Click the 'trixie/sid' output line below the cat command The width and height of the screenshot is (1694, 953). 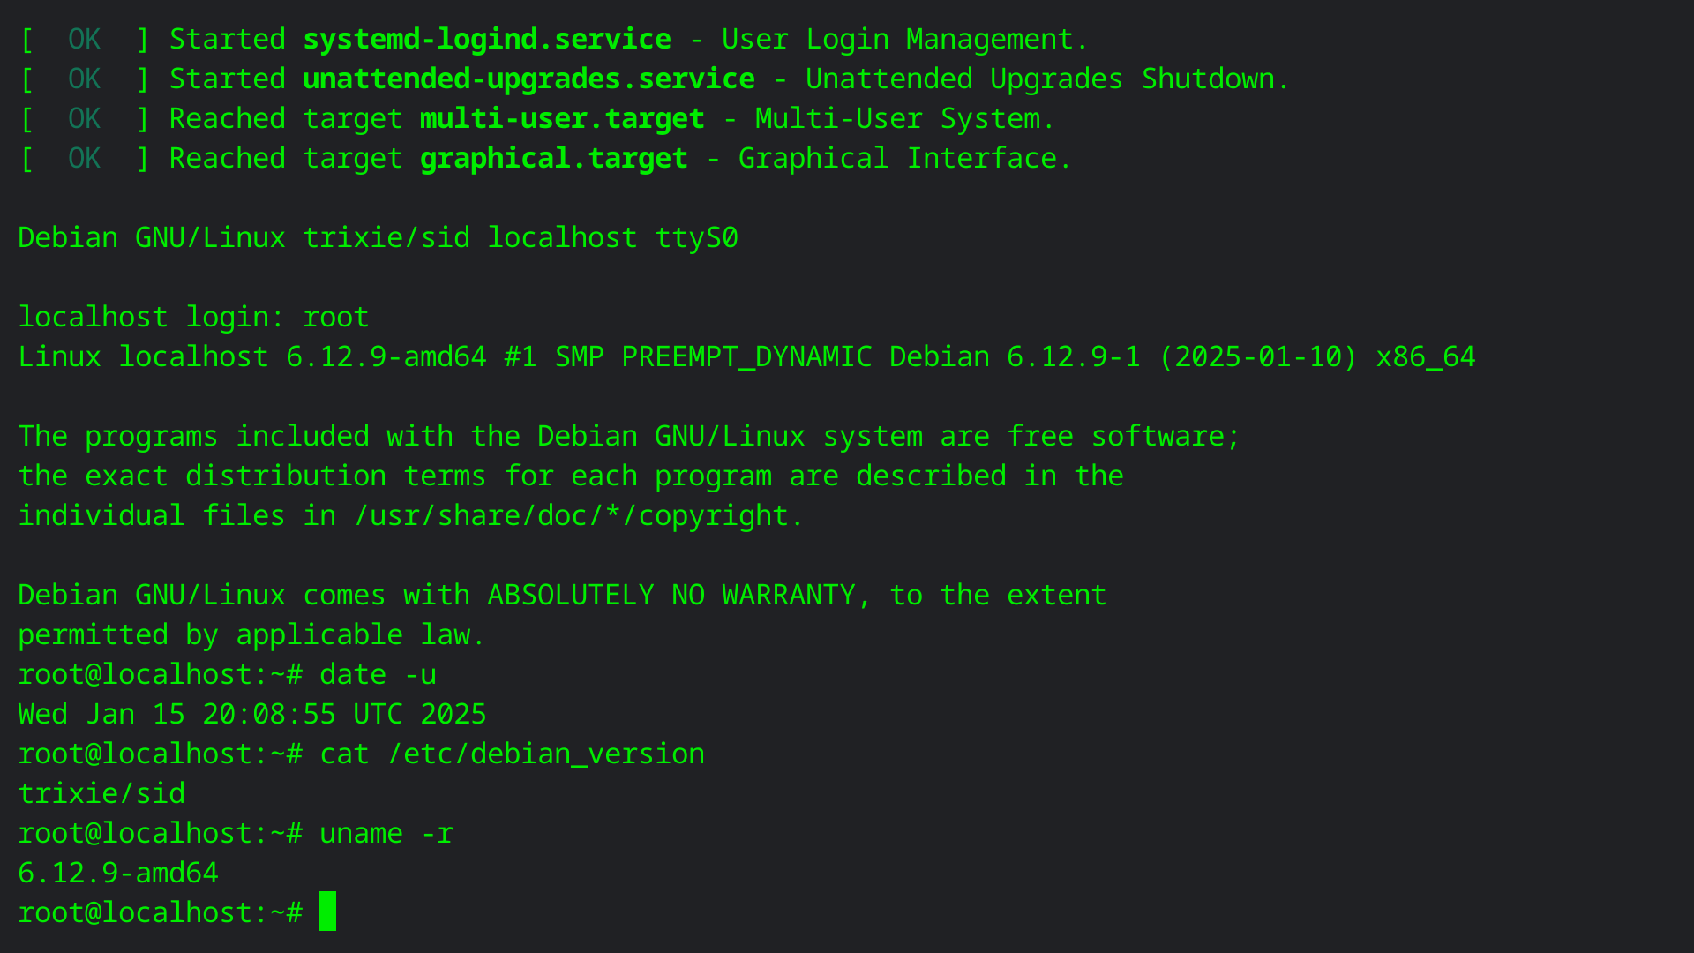[x=101, y=794]
